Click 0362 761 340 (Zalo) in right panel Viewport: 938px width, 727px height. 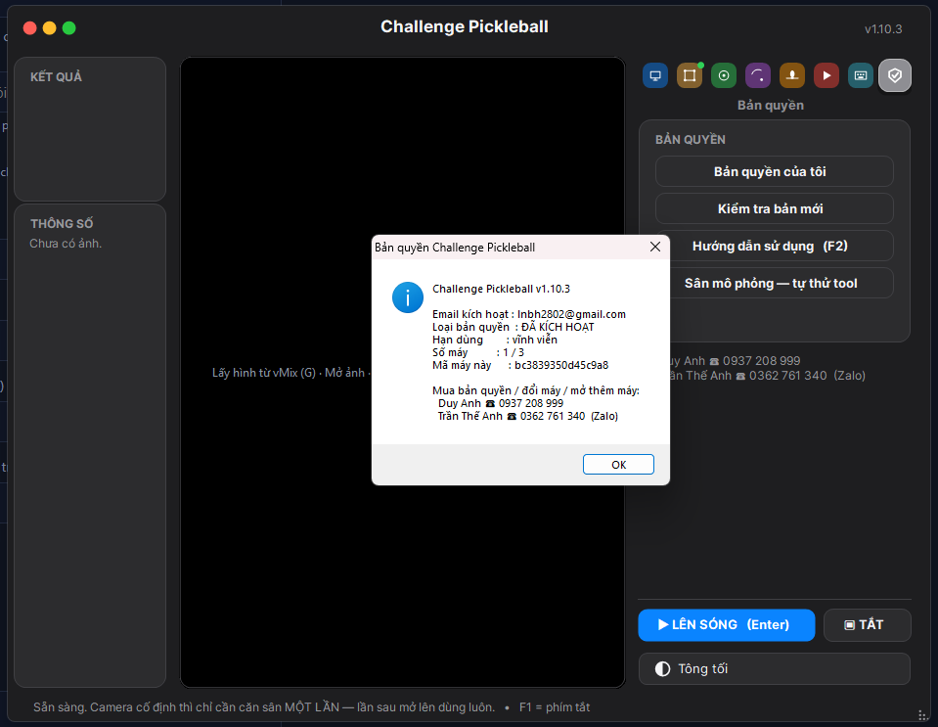pos(807,376)
